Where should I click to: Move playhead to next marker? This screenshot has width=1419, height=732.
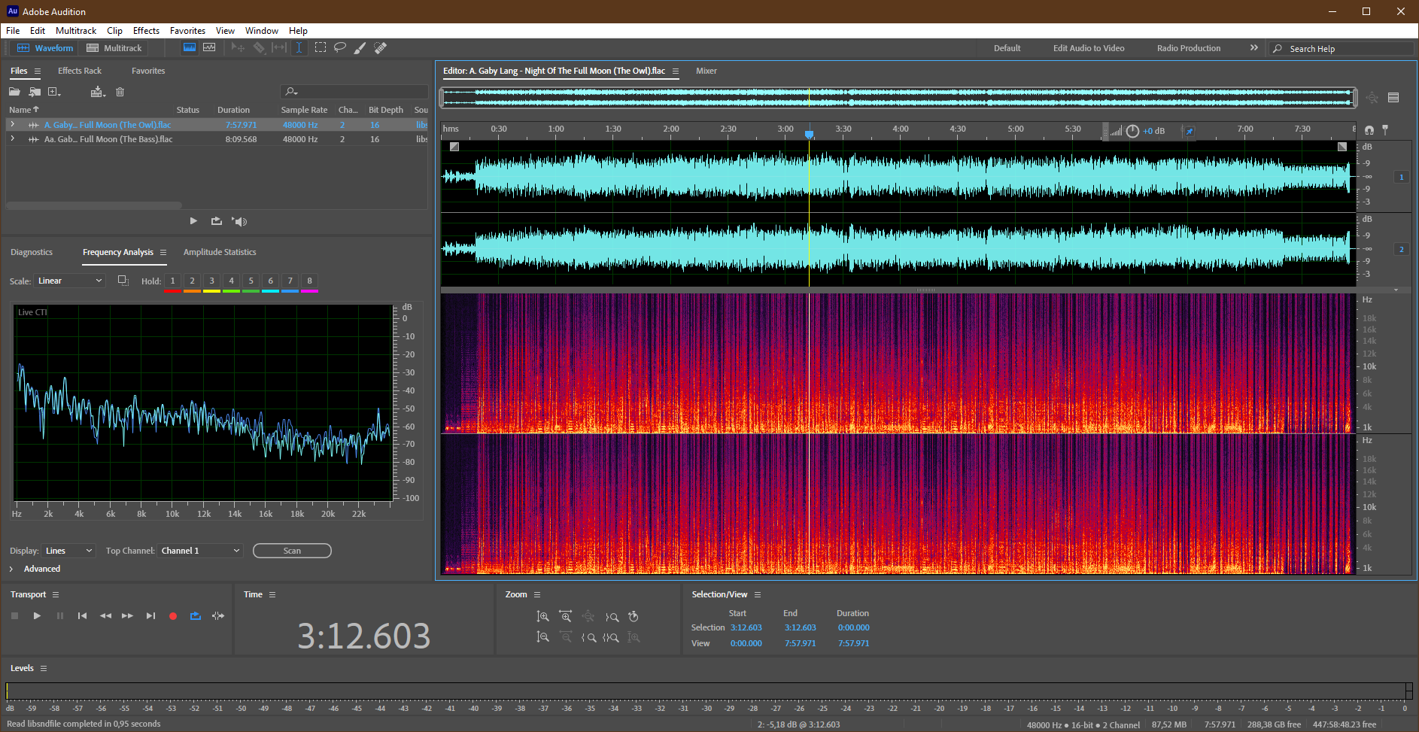point(150,615)
